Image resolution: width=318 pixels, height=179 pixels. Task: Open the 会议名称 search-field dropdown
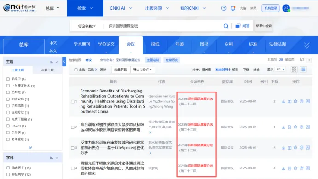(x=87, y=26)
